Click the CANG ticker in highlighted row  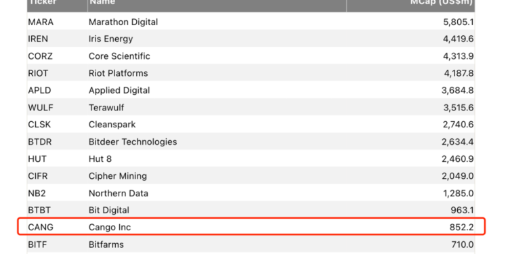coord(41,228)
